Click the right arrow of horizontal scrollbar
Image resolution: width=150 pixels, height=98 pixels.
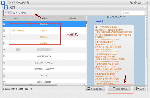click(84, 84)
